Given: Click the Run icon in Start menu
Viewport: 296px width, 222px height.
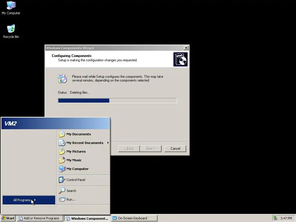Looking at the screenshot, I should (62, 199).
